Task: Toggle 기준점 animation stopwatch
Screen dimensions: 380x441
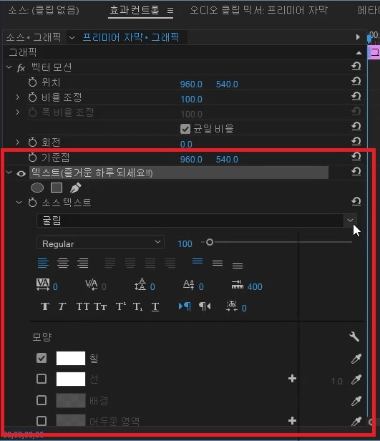Action: tap(33, 157)
